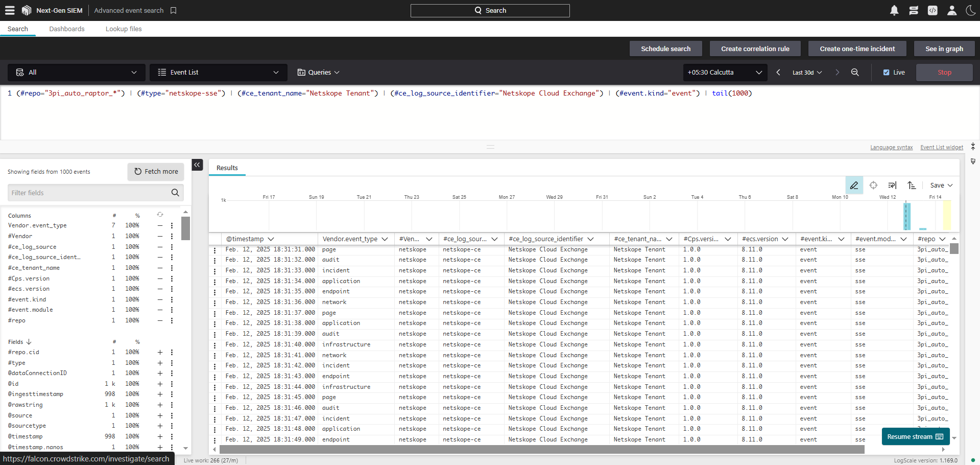Switch theme with the moon icon
This screenshot has width=980, height=465.
pyautogui.click(x=970, y=10)
